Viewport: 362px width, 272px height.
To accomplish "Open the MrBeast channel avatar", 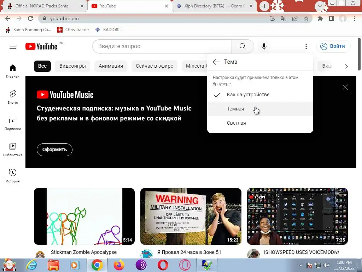I will 147,254.
